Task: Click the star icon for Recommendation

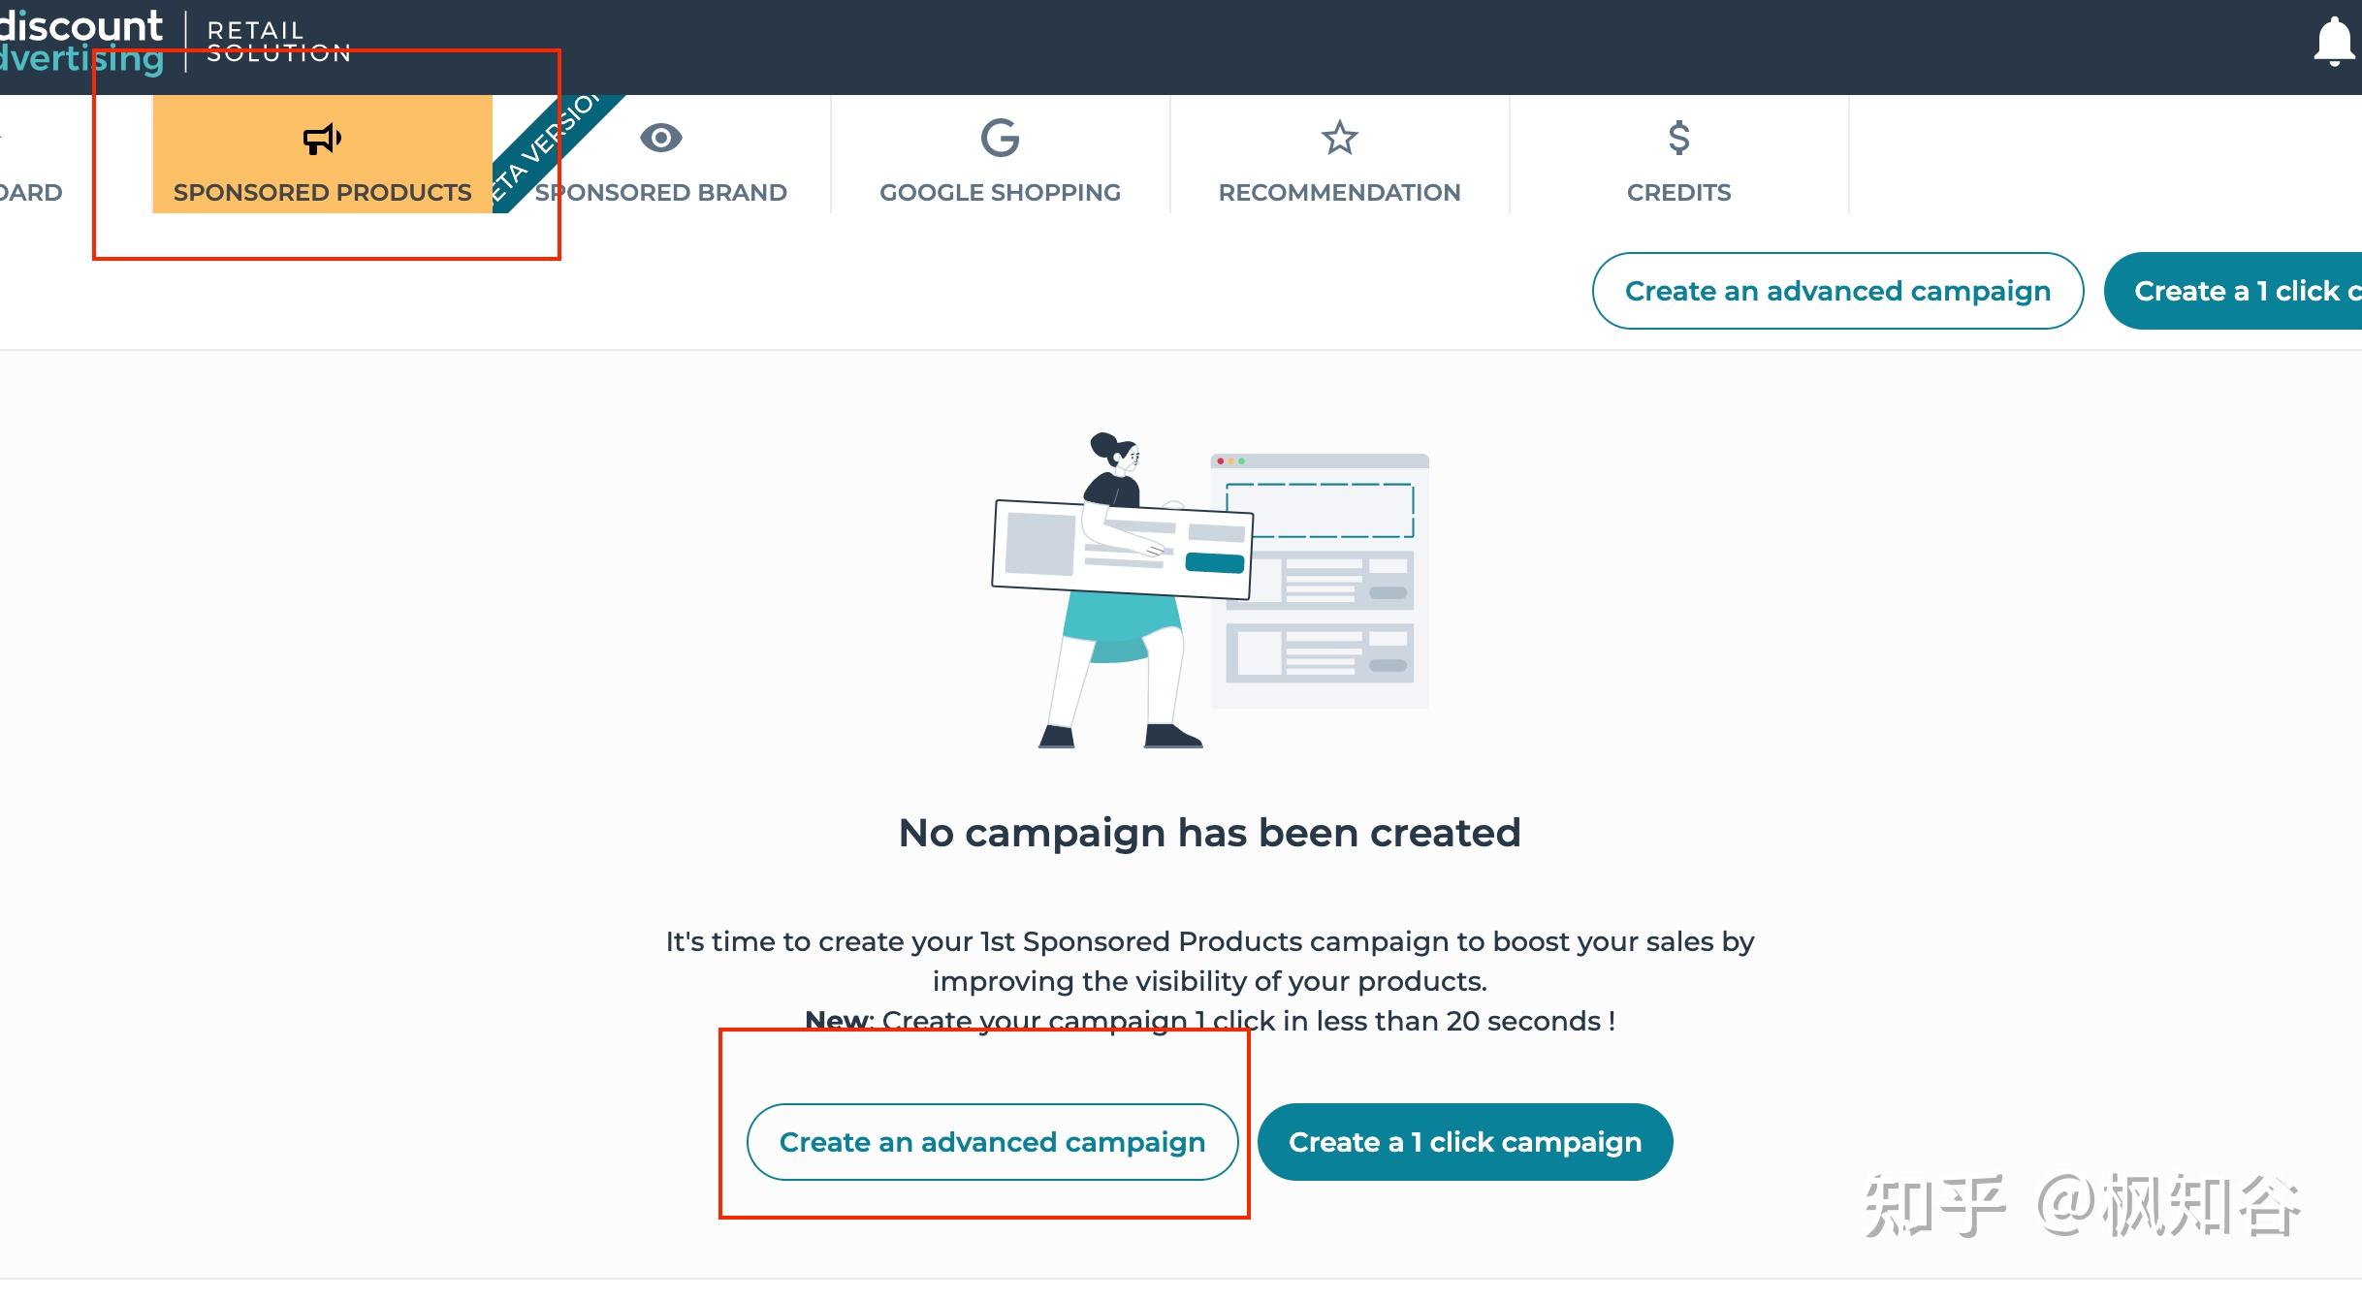Action: pos(1339,138)
